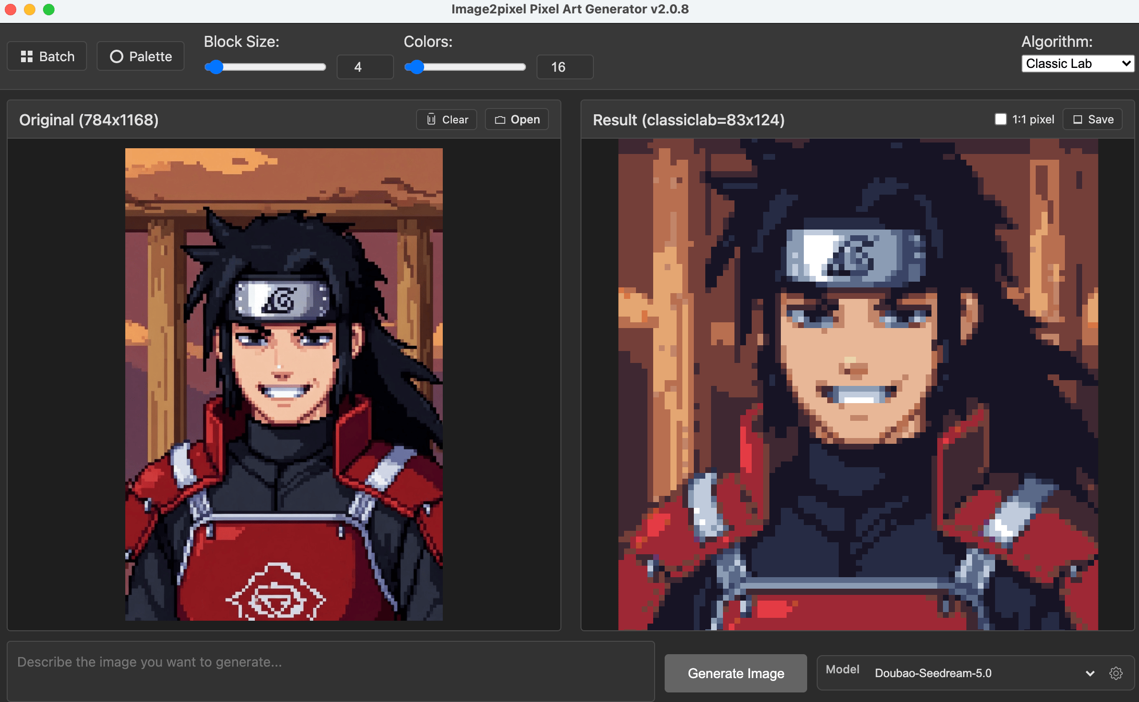The image size is (1139, 702).
Task: Click the Algorithm: label
Action: tap(1057, 42)
